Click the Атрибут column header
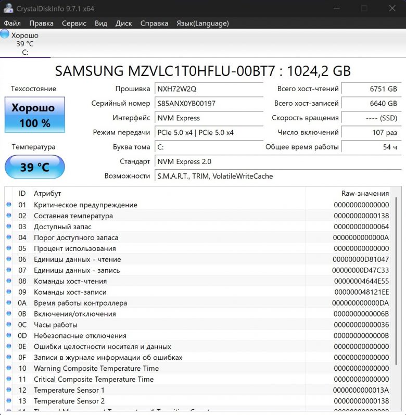Image resolution: width=406 pixels, height=415 pixels. (169, 194)
